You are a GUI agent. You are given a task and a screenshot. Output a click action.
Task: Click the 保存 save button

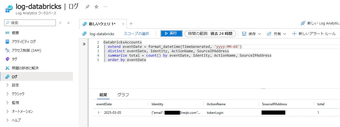(249, 34)
